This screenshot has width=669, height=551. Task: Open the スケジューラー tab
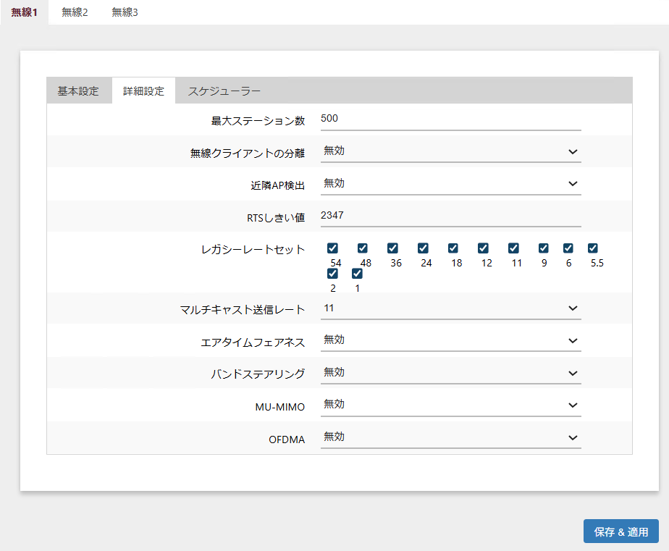click(224, 91)
